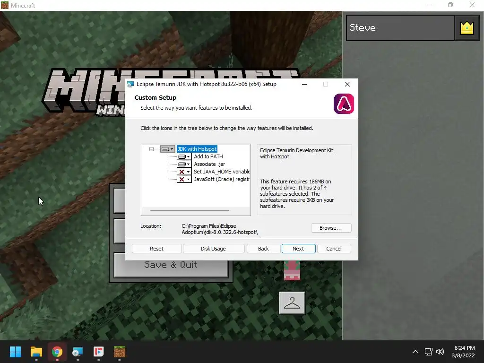Open Google Chrome from taskbar
The image size is (484, 363).
(x=57, y=352)
